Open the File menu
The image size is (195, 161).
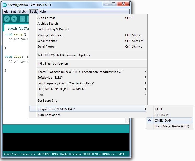point(6,12)
